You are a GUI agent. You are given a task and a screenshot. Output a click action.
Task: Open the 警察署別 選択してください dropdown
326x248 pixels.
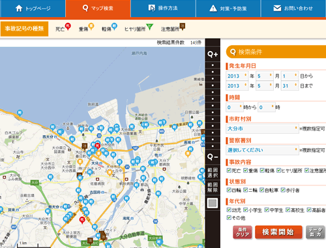(262, 150)
